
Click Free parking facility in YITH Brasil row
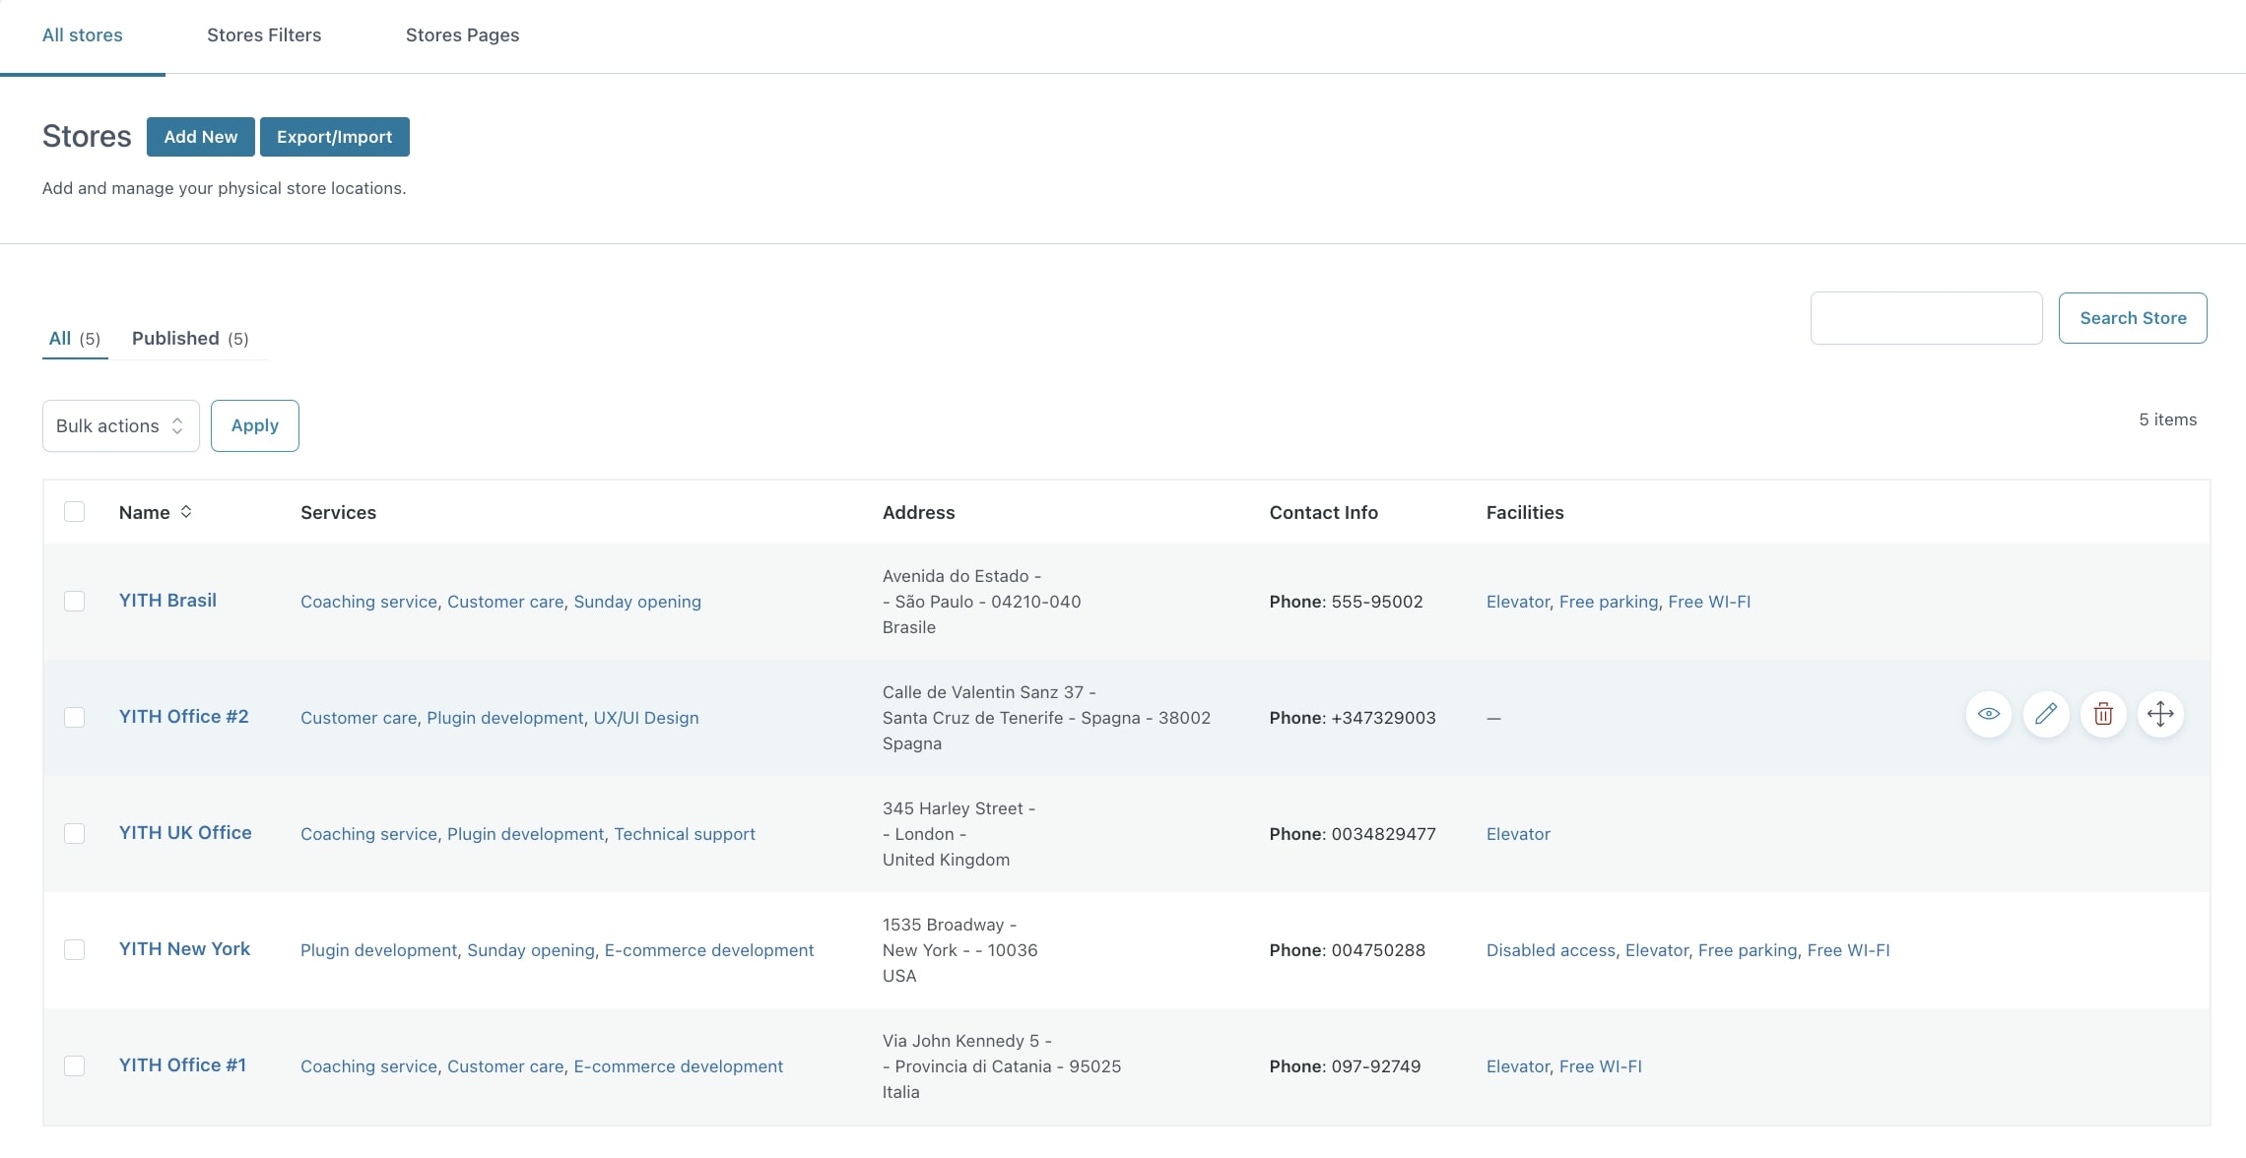1609,602
